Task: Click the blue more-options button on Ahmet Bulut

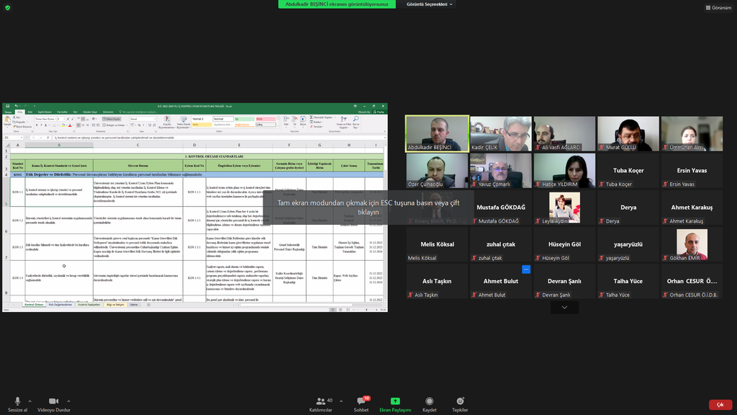Action: tap(526, 269)
